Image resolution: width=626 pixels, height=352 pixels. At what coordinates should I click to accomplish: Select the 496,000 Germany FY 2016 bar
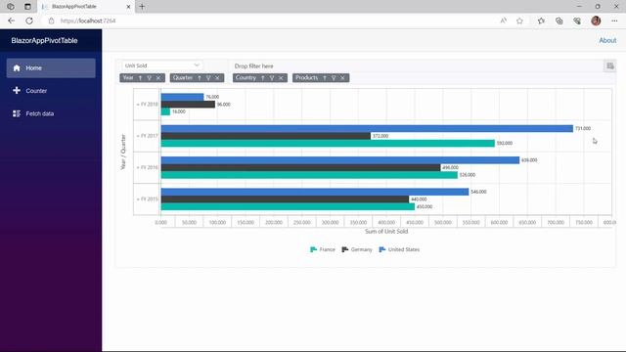pos(300,167)
